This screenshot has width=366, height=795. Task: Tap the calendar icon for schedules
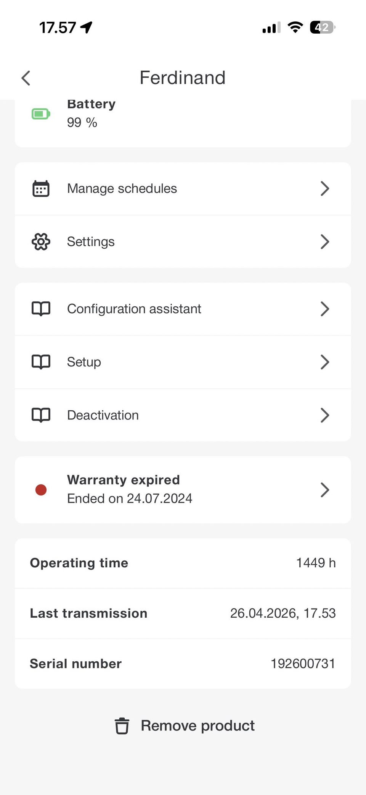pyautogui.click(x=41, y=189)
